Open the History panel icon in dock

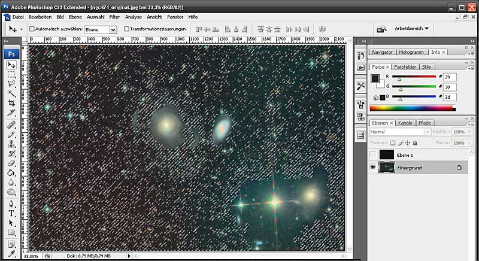(x=361, y=56)
